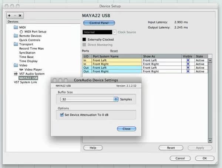
Task: Click the Port System Name column header
Action: pyautogui.click(x=117, y=56)
